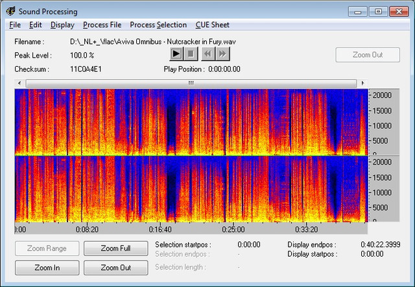Click the bottom Zoom Out button
The image size is (415, 287).
click(115, 268)
